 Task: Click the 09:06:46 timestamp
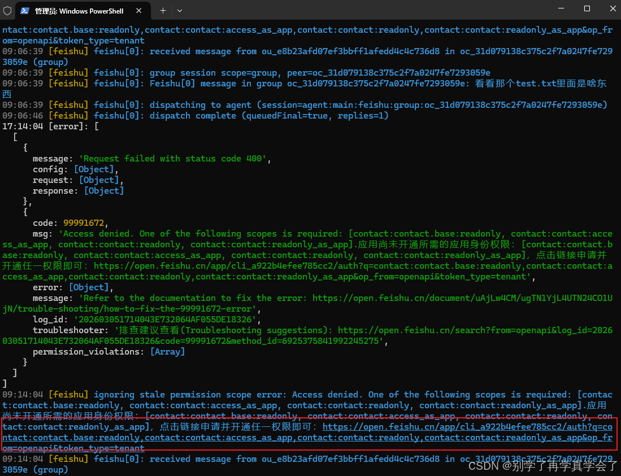coord(23,116)
